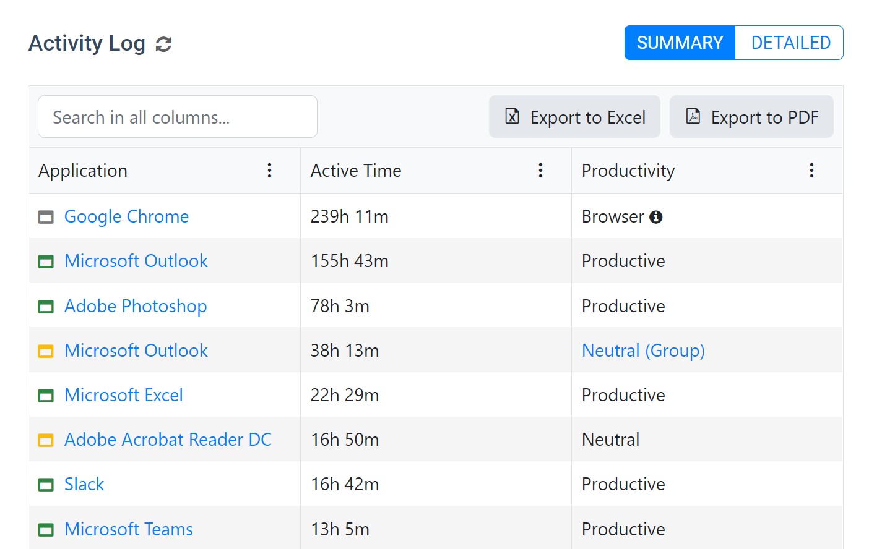The image size is (869, 549).
Task: Click the yellow icon beside Adobe Acrobat Reader DC
Action: (x=46, y=440)
